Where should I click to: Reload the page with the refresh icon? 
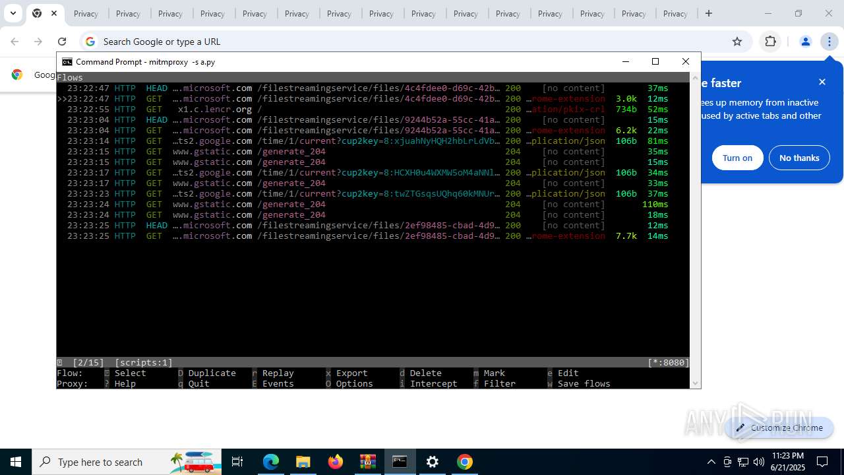pyautogui.click(x=62, y=42)
